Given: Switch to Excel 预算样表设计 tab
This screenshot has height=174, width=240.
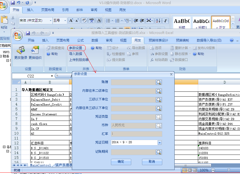Looking at the screenshot, I should [x=158, y=40].
